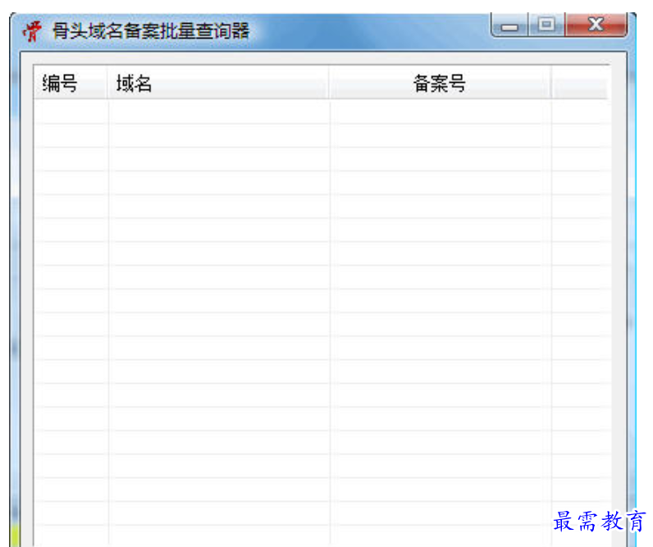
Task: Click the blank column header after 备案号
Action: pos(580,83)
